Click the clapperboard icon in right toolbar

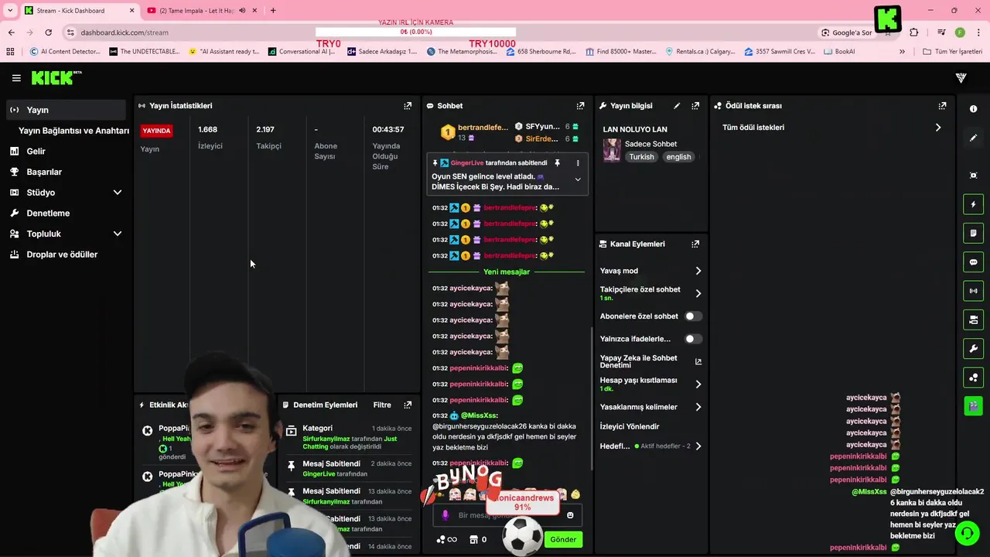(x=973, y=405)
